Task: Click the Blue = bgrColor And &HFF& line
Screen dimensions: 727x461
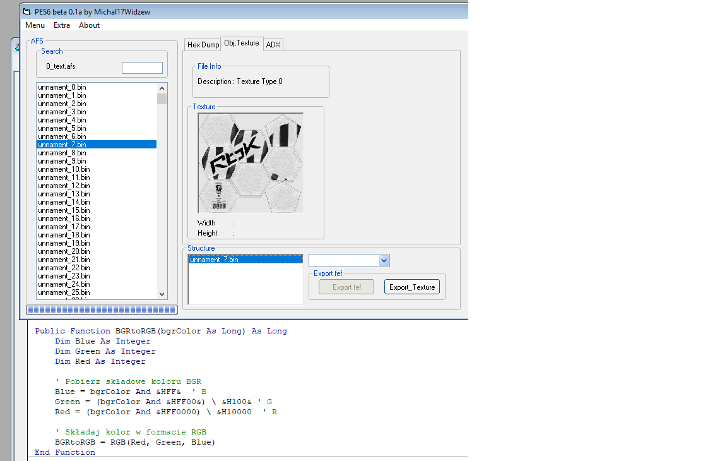Action: [x=131, y=392]
